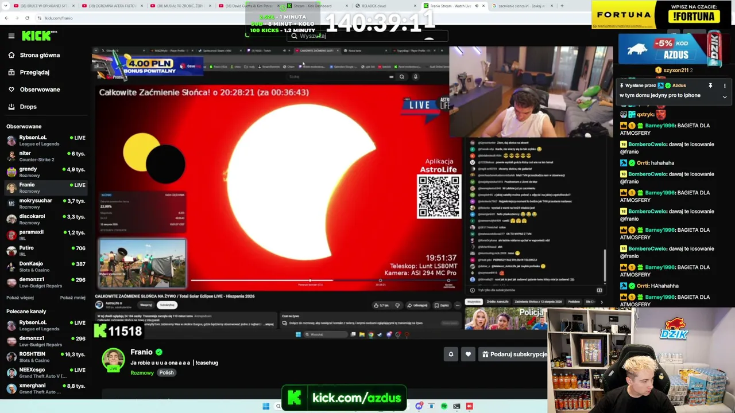Unpin the pinned chat message

click(x=710, y=85)
